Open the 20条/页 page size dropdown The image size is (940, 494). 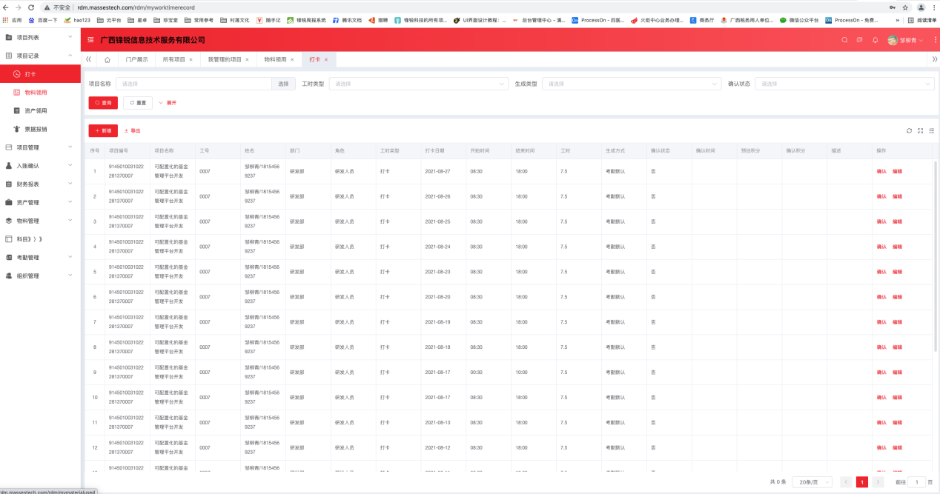coord(814,482)
